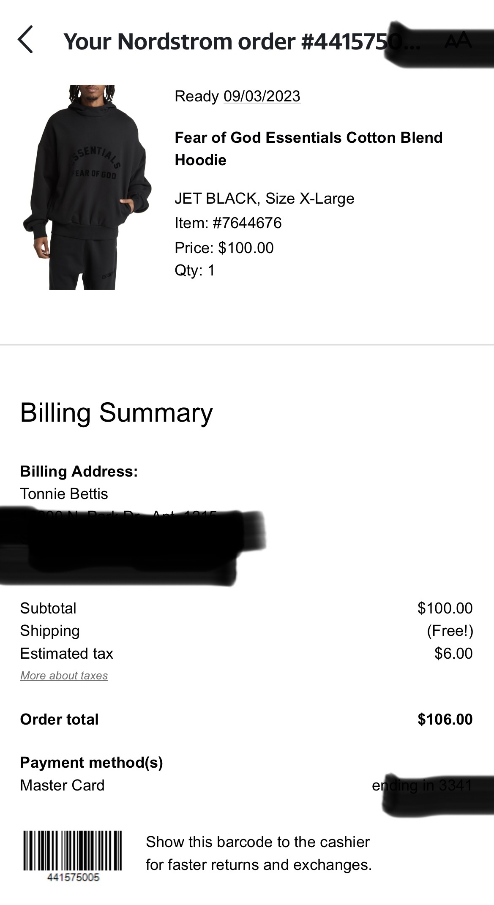Open the More about taxes link

coord(64,676)
